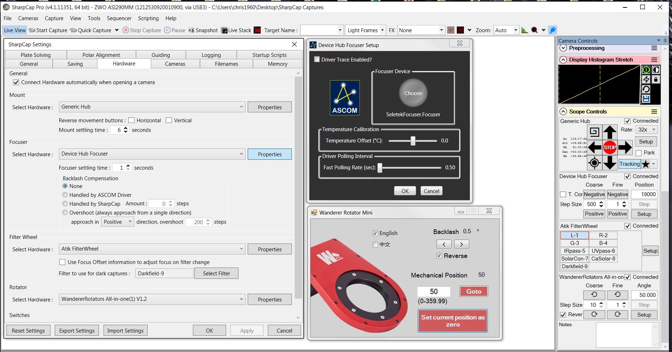Toggle Connect Hardware automatically checkbox
The width and height of the screenshot is (672, 352).
(x=16, y=82)
